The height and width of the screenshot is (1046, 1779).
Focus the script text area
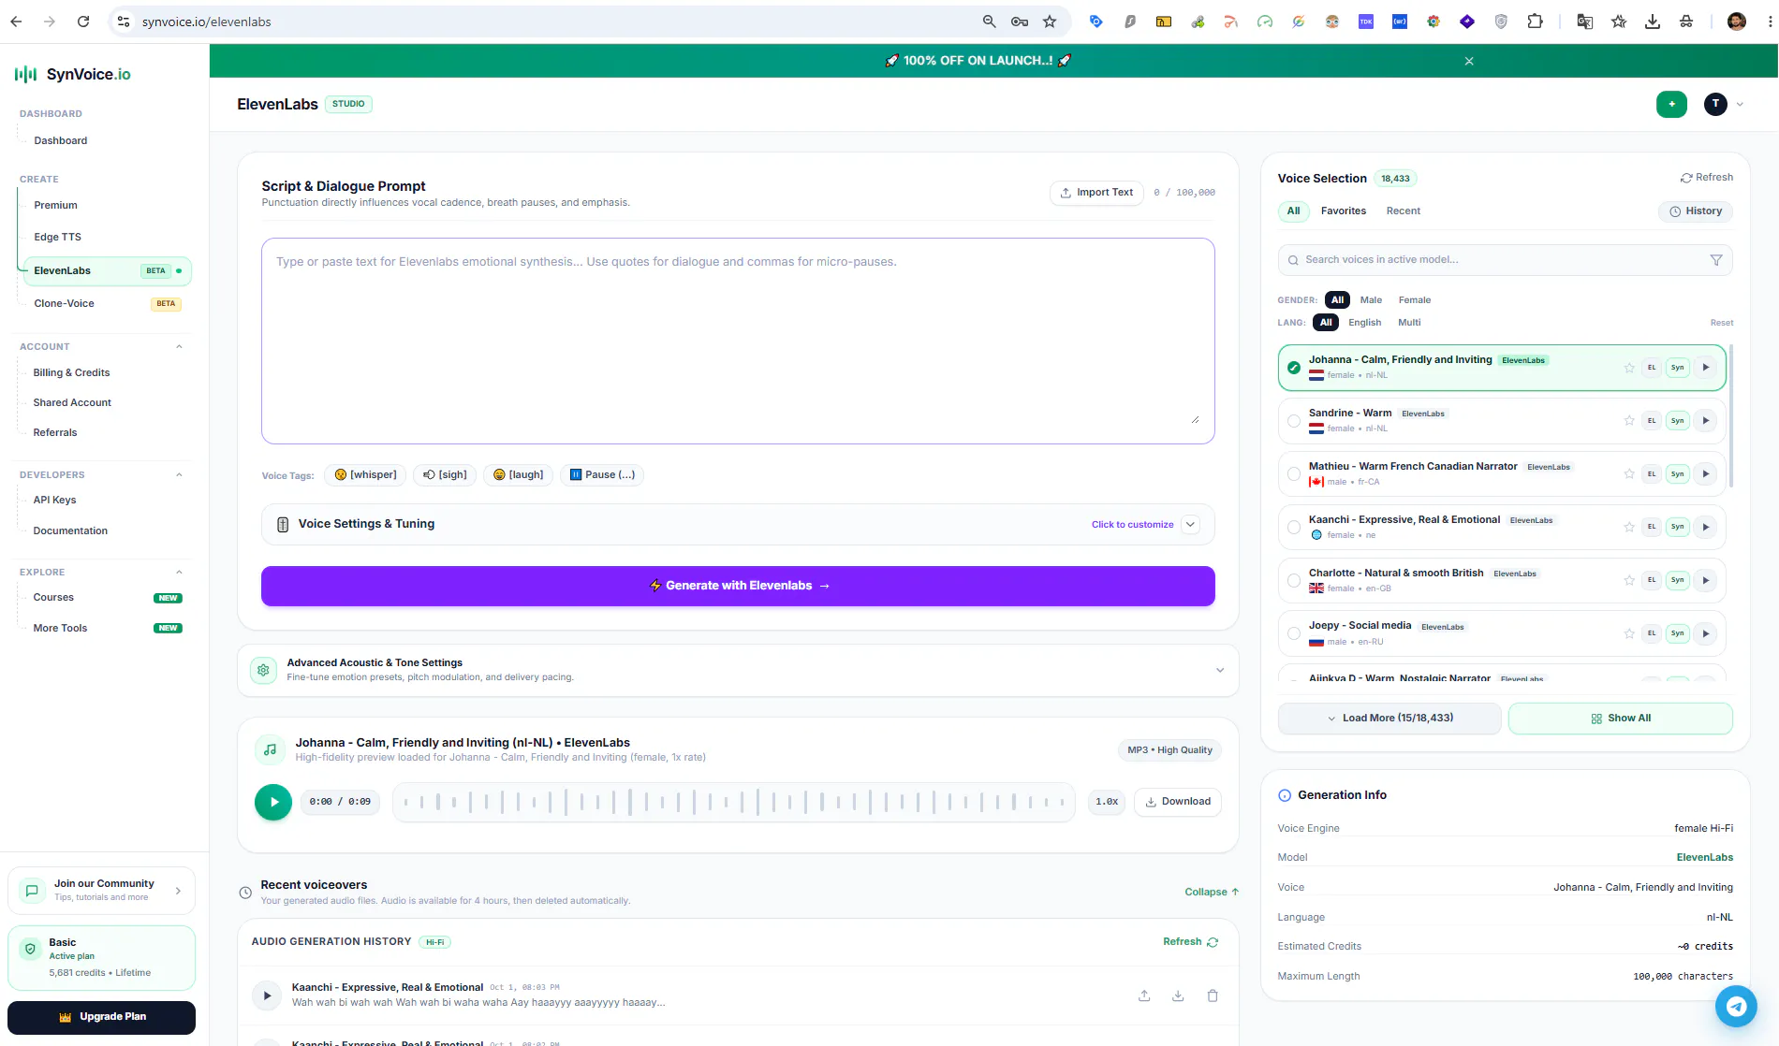tap(738, 341)
